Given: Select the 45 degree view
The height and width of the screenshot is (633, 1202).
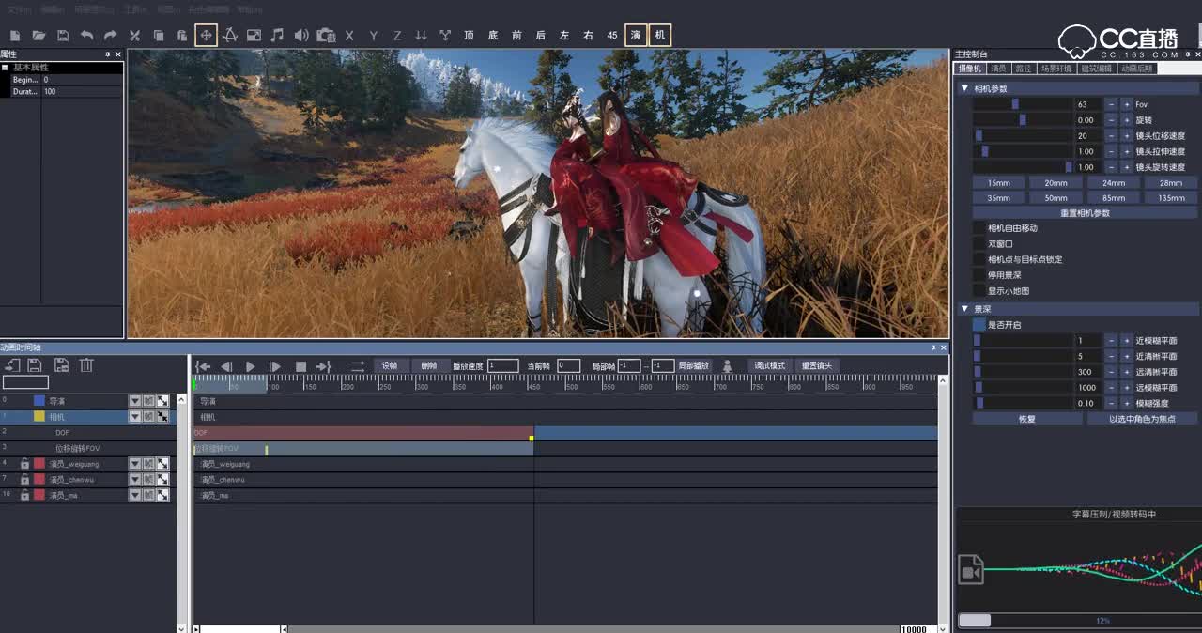Looking at the screenshot, I should coord(612,36).
